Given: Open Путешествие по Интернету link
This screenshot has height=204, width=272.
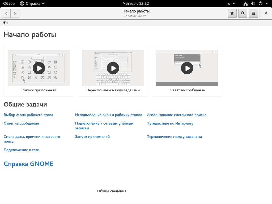Looking at the screenshot, I should (x=170, y=123).
